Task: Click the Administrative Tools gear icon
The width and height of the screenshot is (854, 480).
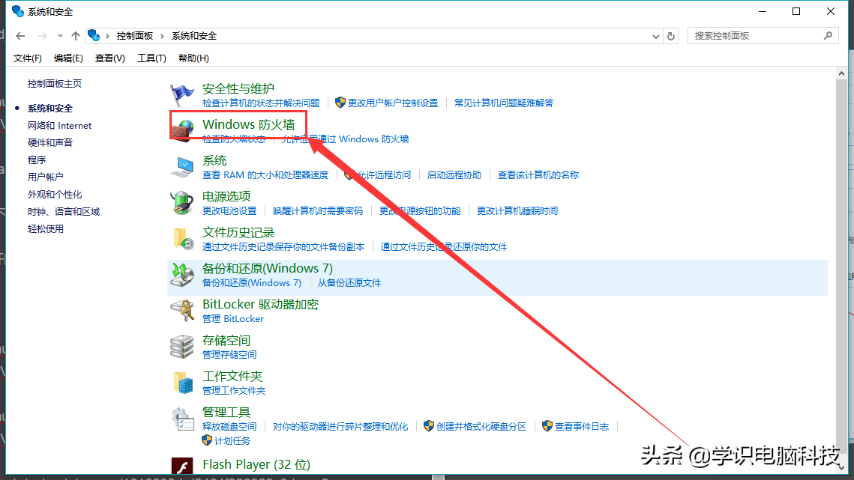Action: 182,419
